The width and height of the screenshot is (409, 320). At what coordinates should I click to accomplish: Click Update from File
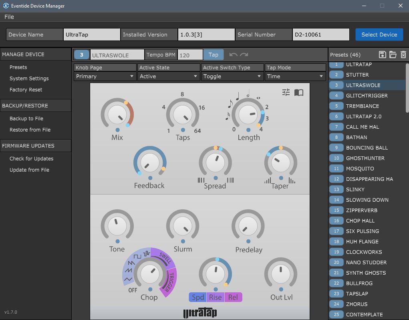[29, 170]
